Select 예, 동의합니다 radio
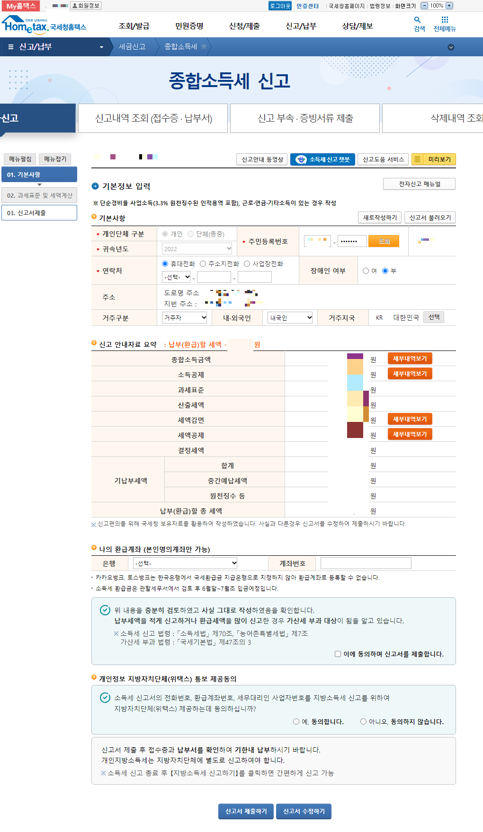Viewport: 483px width, 832px height. 296,722
